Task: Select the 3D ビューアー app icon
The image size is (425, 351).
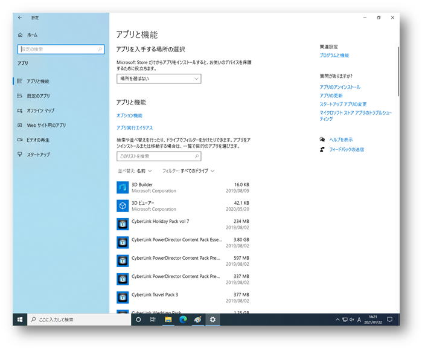Action: [123, 206]
